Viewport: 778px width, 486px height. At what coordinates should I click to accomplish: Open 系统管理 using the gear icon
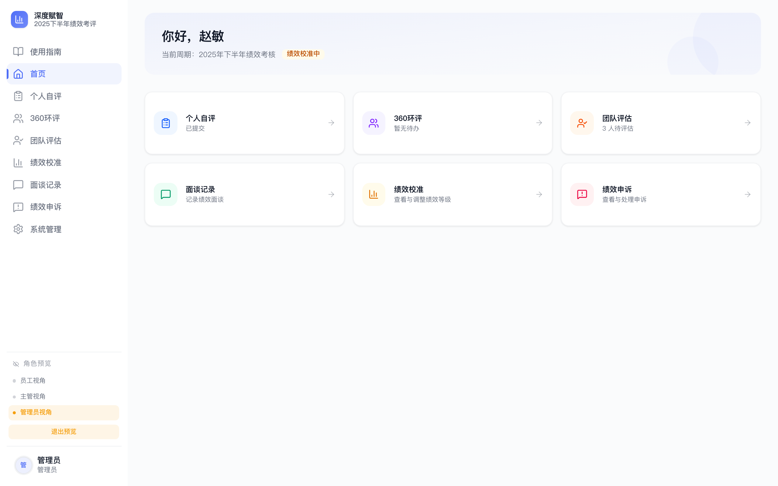pos(18,229)
